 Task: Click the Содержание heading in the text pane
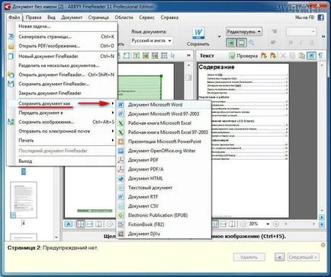[217, 67]
